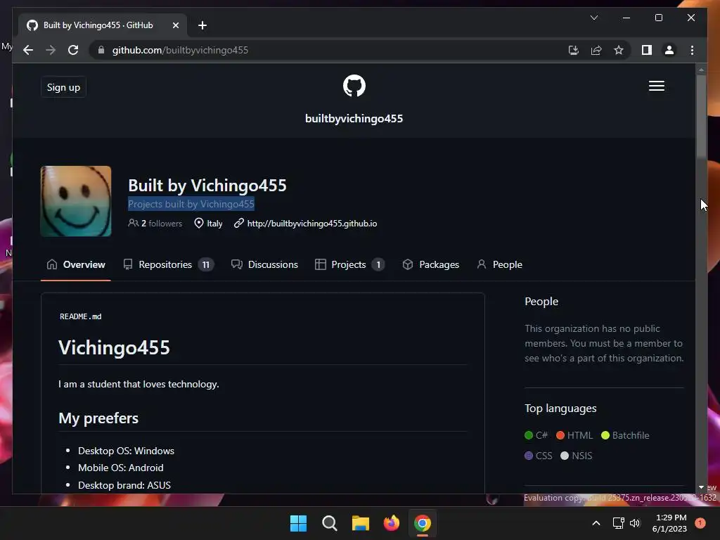Open File Explorer from taskbar
Screen dimensions: 720x540
pyautogui.click(x=361, y=523)
